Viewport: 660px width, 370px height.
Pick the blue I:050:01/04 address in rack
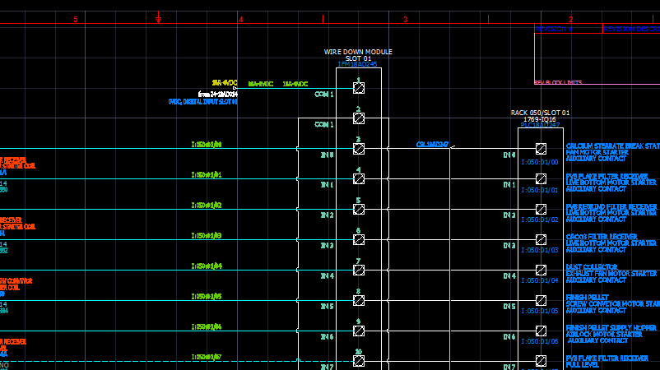(x=540, y=280)
